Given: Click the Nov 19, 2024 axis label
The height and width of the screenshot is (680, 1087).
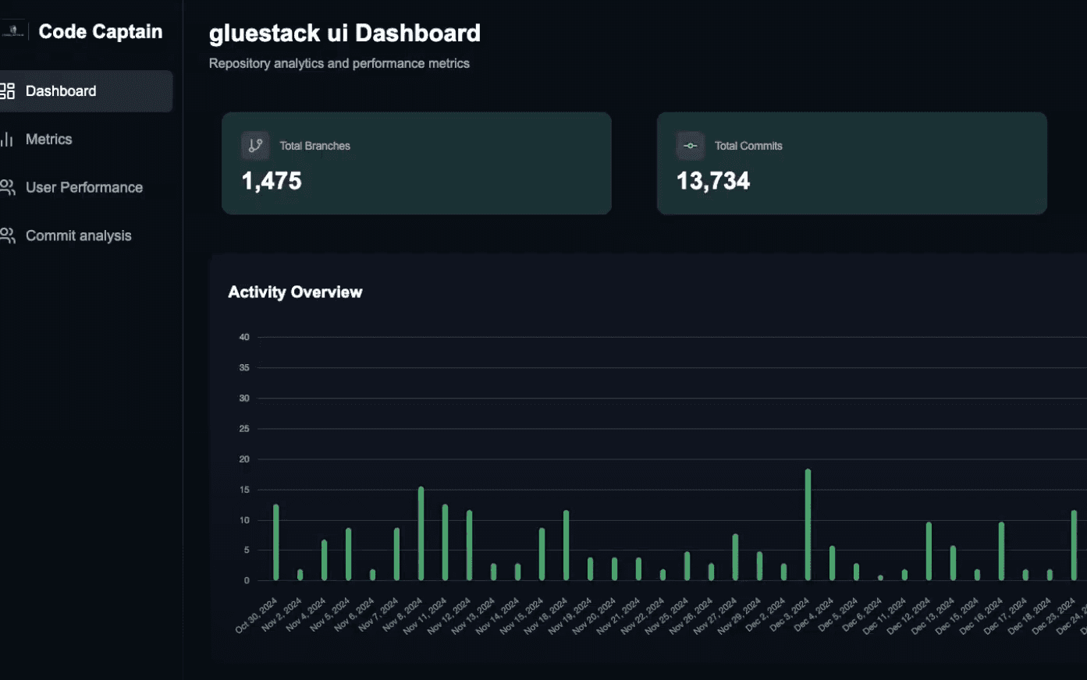Looking at the screenshot, I should point(570,616).
